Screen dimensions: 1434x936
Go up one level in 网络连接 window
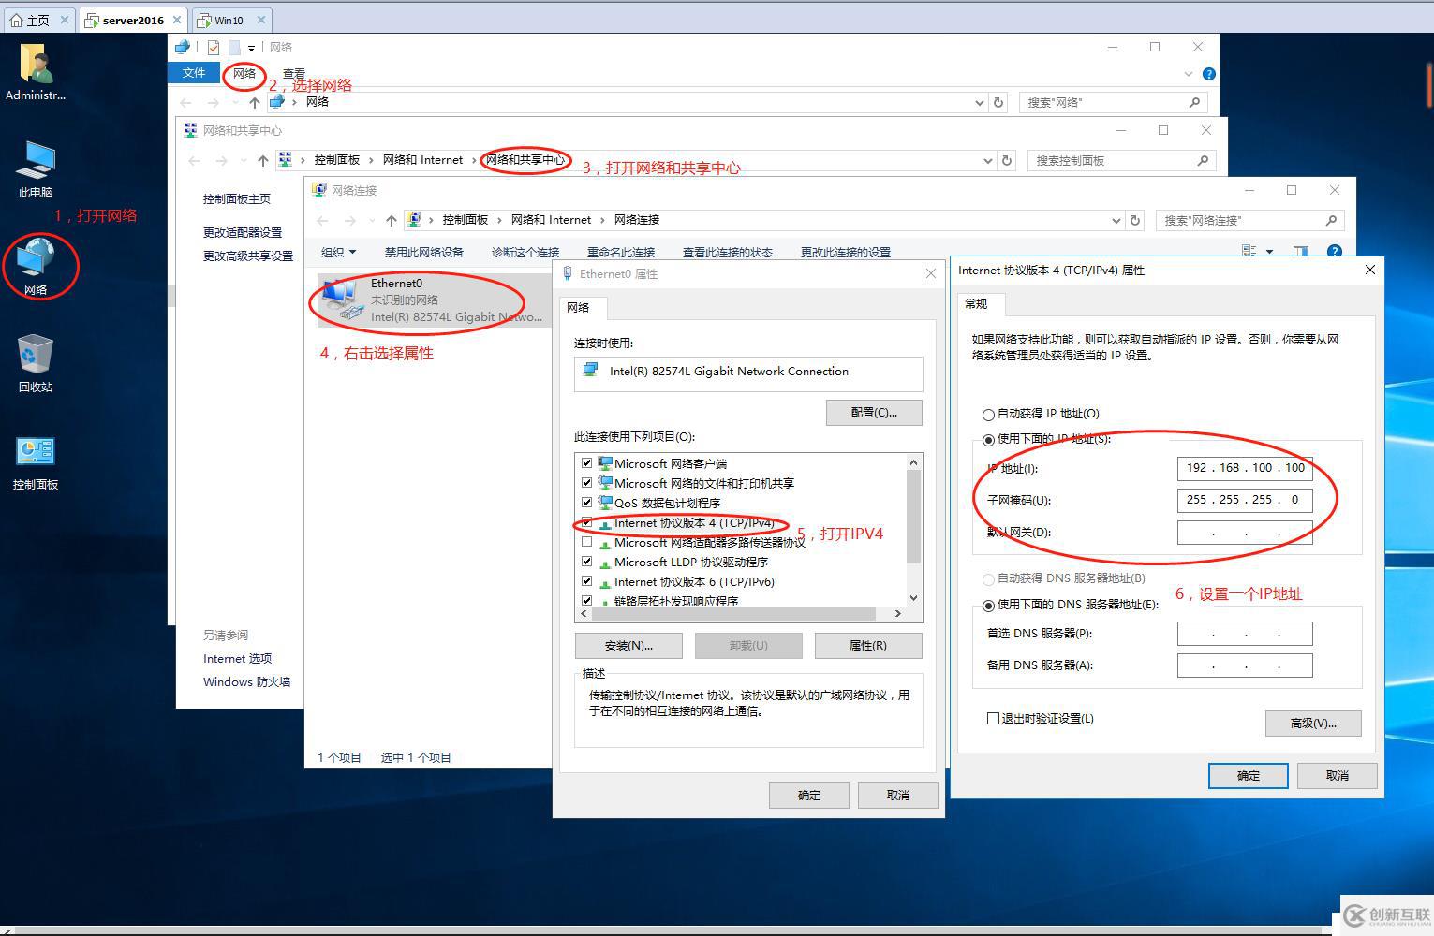coord(392,220)
